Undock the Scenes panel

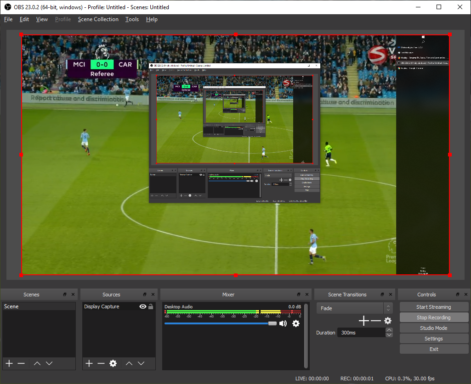65,294
